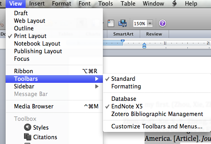Enter Focus view
This screenshot has width=211, height=144.
(54, 59)
